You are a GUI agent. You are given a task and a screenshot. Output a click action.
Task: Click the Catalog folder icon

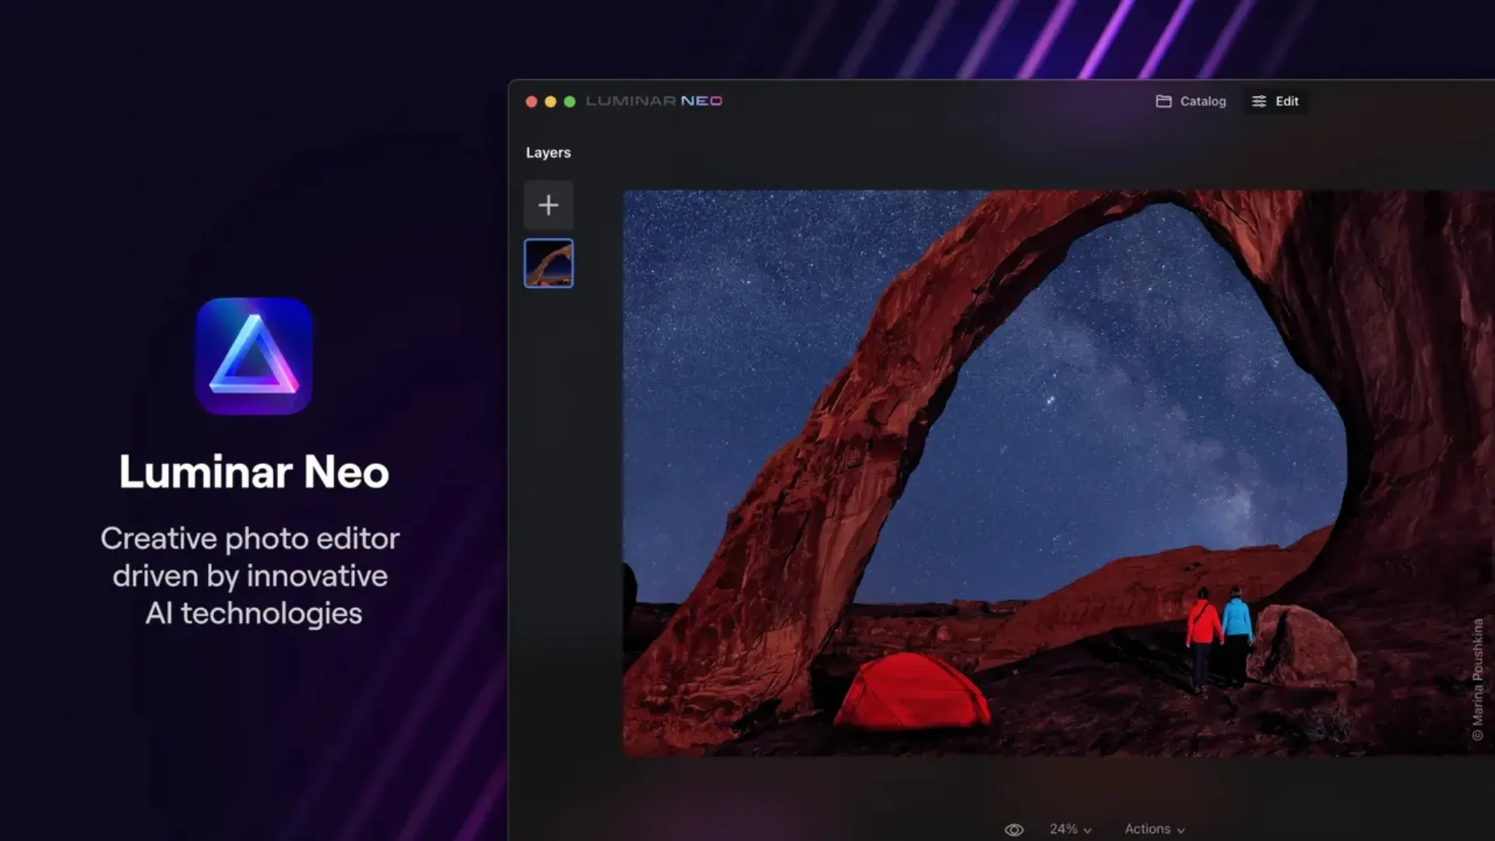1163,101
